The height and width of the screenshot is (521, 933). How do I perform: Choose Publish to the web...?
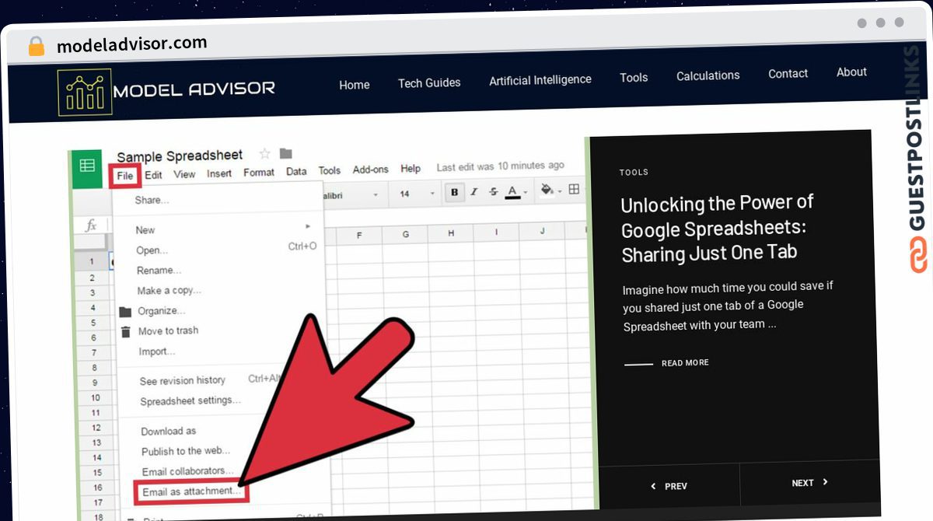pyautogui.click(x=186, y=451)
